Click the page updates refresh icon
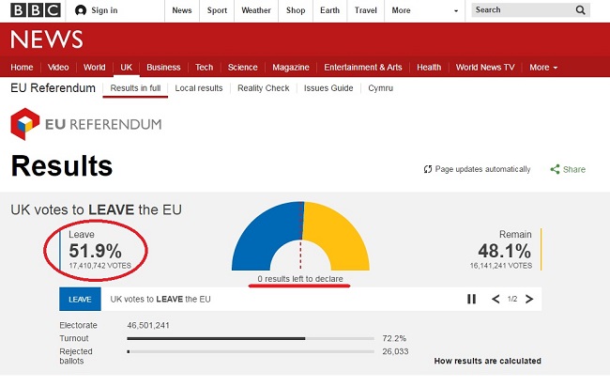Viewport: 610px width, 387px height. 428,169
